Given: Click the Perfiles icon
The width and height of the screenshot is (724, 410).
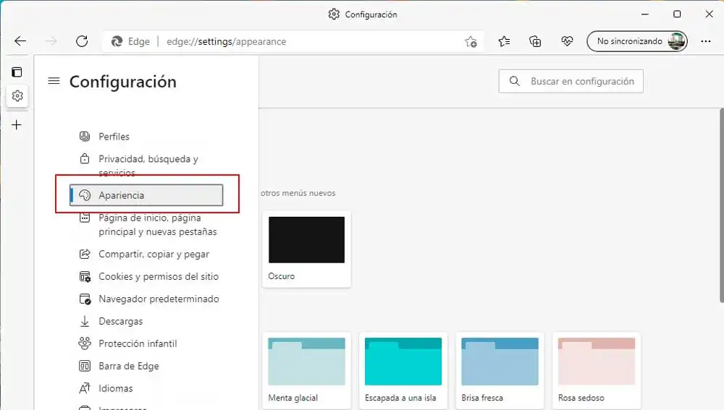Looking at the screenshot, I should [85, 136].
